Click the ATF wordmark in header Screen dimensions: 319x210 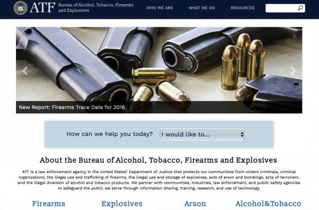43,8
